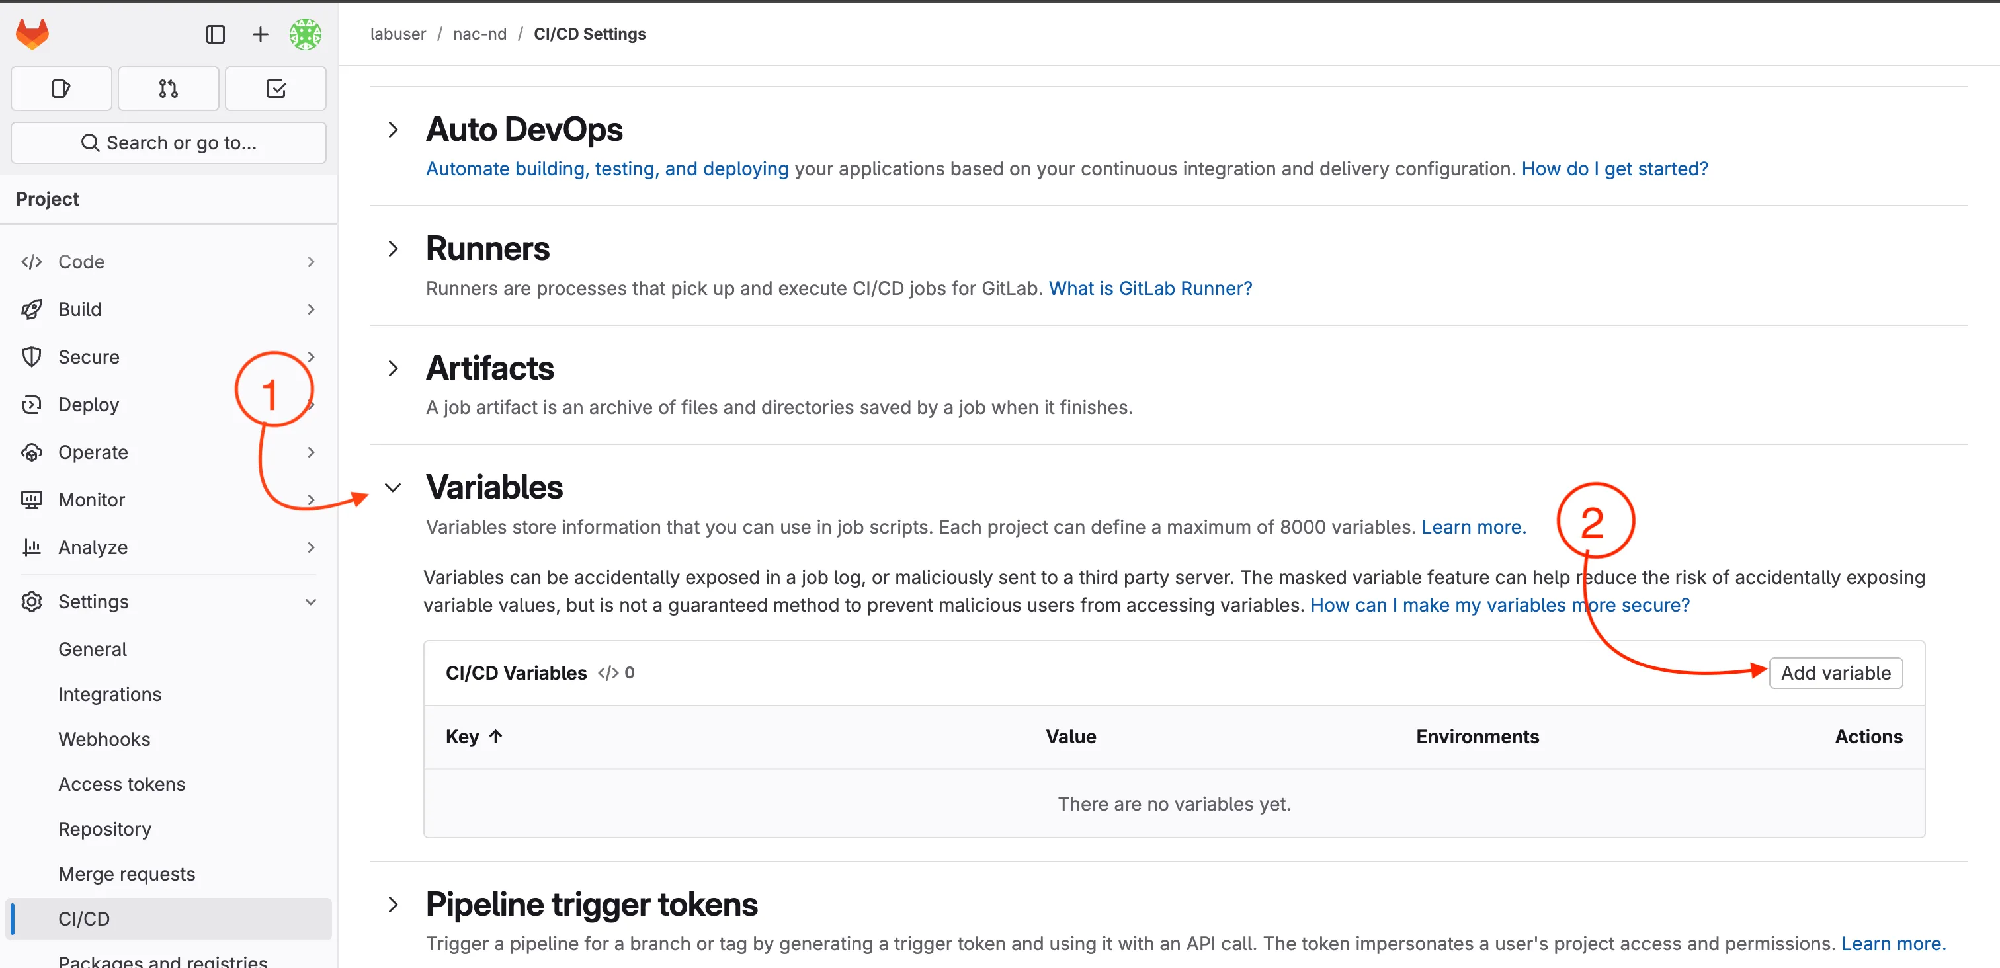Screen dimensions: 2000x968
Task: Go to nac-nd breadcrumb link
Action: point(479,34)
